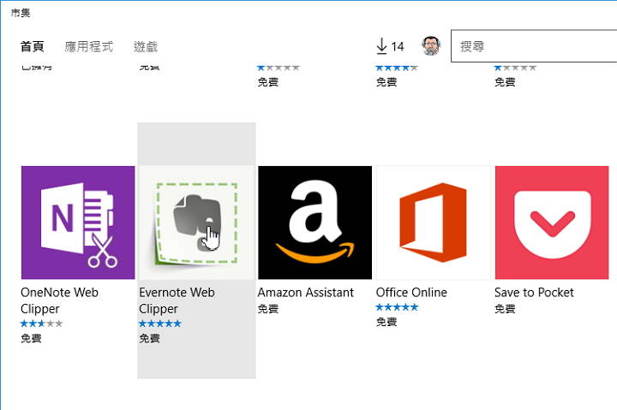Click the OneNote Web Clipper title text
This screenshot has height=410, width=617.
click(x=59, y=300)
